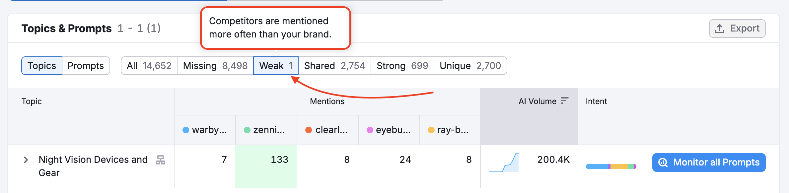Viewport: 789px width, 193px height.
Task: Switch to the Topics view toggle
Action: point(42,66)
